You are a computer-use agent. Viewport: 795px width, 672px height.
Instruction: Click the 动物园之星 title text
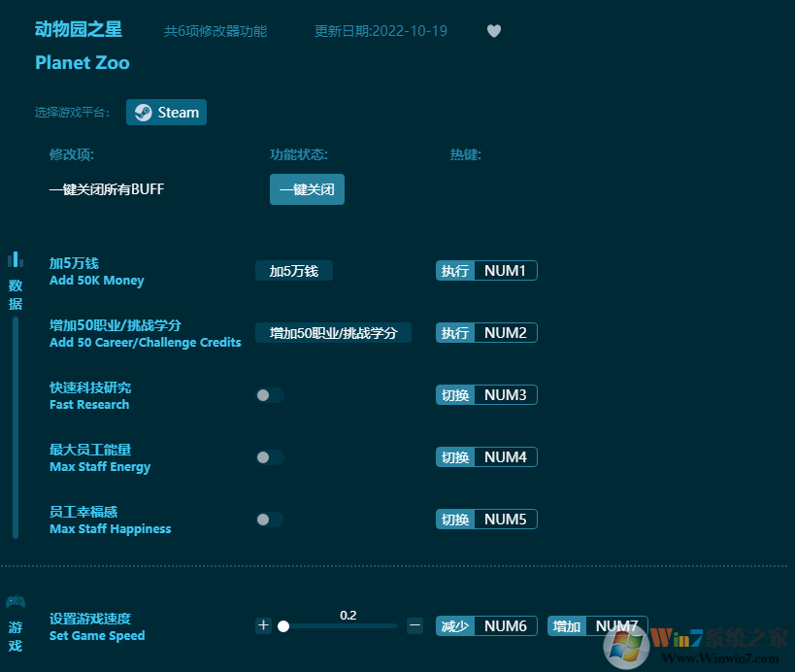point(79,29)
